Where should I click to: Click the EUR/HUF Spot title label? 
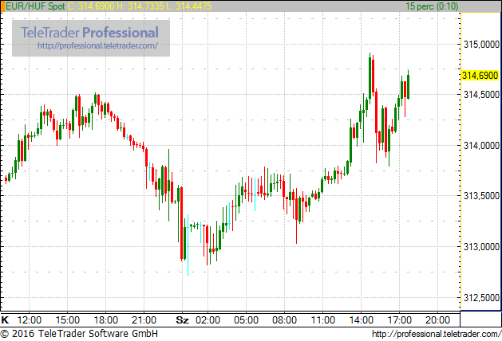(x=35, y=6)
